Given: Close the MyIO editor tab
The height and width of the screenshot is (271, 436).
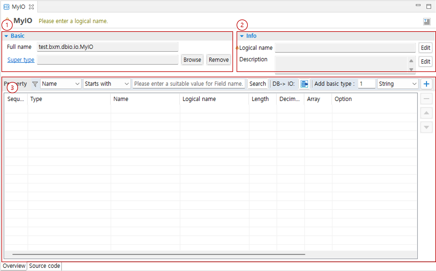Looking at the screenshot, I should 31,7.
